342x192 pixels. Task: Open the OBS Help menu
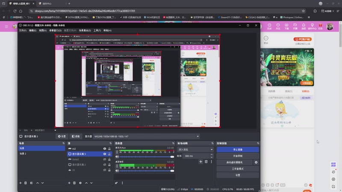point(107,30)
